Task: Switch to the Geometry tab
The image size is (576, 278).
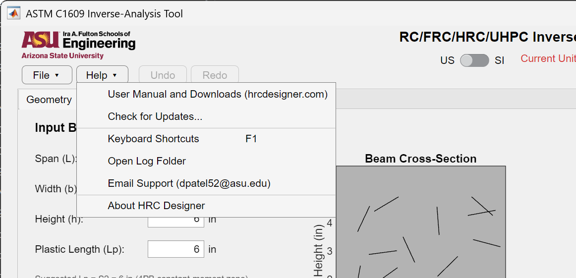Action: click(49, 100)
